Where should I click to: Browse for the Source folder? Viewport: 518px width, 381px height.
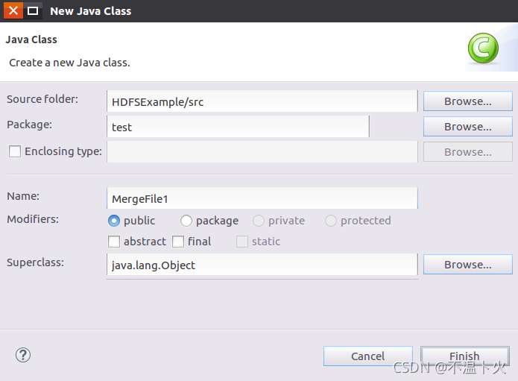coord(468,101)
